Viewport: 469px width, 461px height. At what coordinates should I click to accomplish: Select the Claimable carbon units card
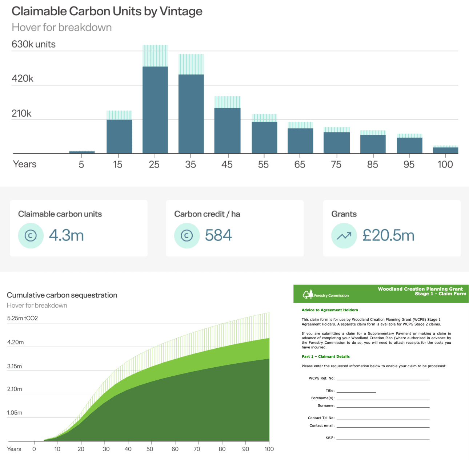point(79,228)
